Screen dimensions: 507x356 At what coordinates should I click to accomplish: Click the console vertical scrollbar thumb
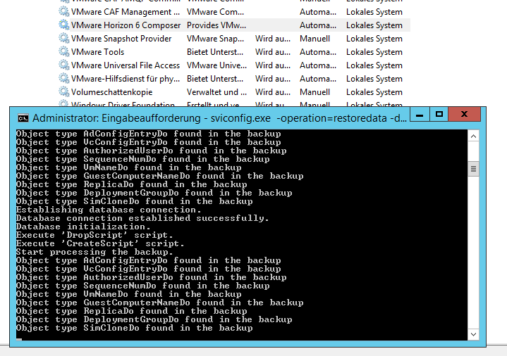[473, 169]
